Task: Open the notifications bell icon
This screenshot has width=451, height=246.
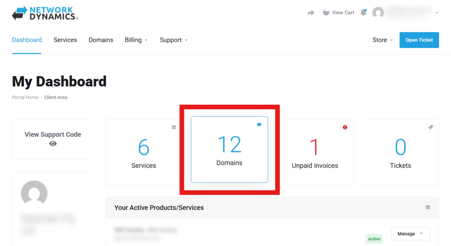Action: (363, 13)
